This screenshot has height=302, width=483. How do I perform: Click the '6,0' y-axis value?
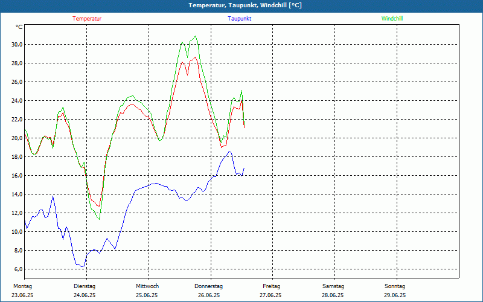pos(18,269)
